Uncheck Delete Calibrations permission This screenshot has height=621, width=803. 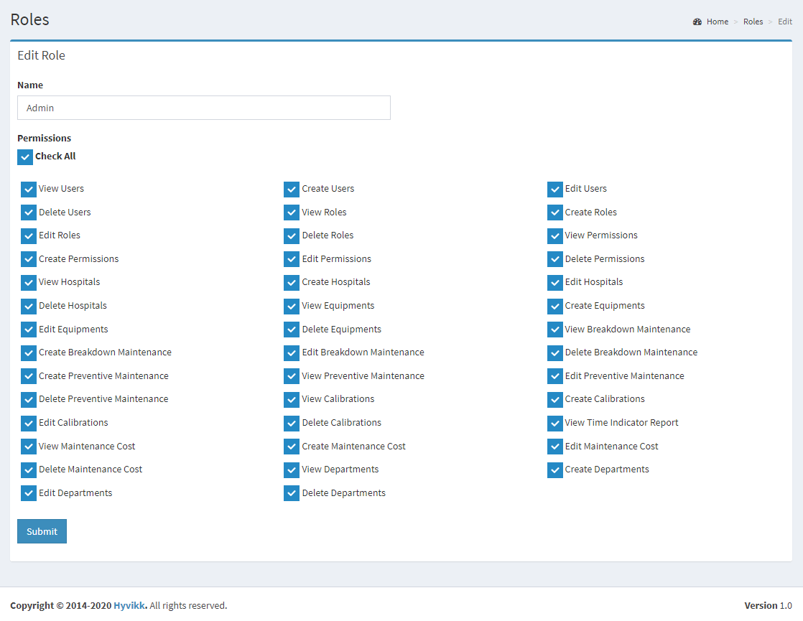(x=292, y=423)
